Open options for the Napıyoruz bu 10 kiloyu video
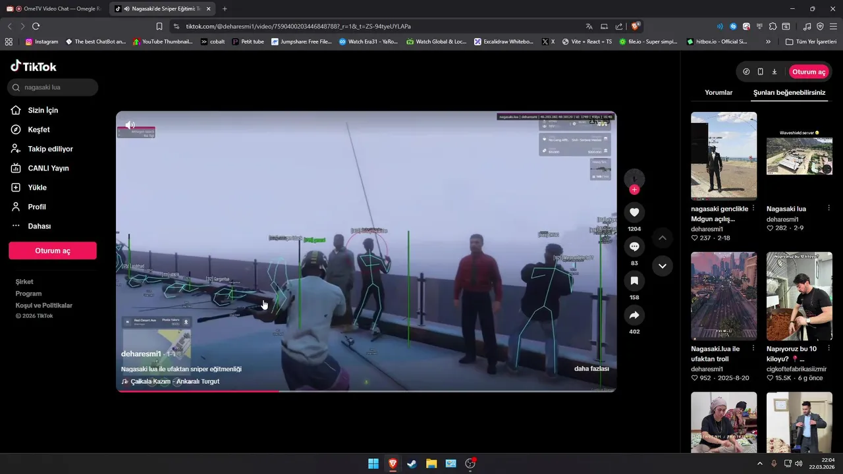 829,349
